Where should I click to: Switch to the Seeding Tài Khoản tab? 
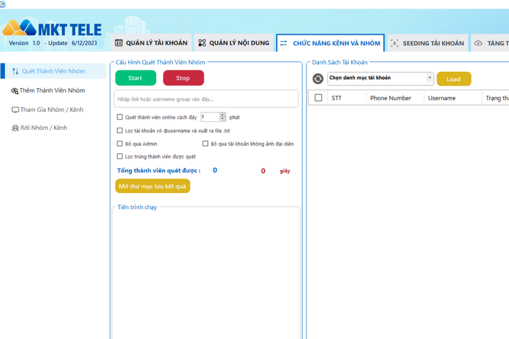pos(427,43)
